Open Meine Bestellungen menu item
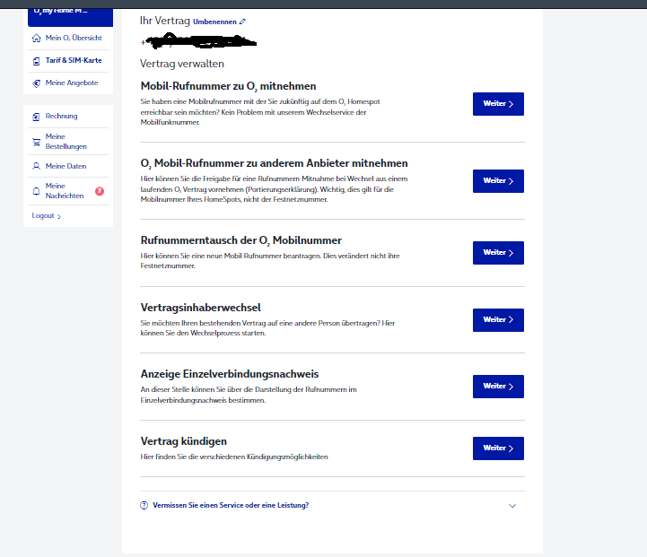The image size is (647, 557). coord(68,142)
